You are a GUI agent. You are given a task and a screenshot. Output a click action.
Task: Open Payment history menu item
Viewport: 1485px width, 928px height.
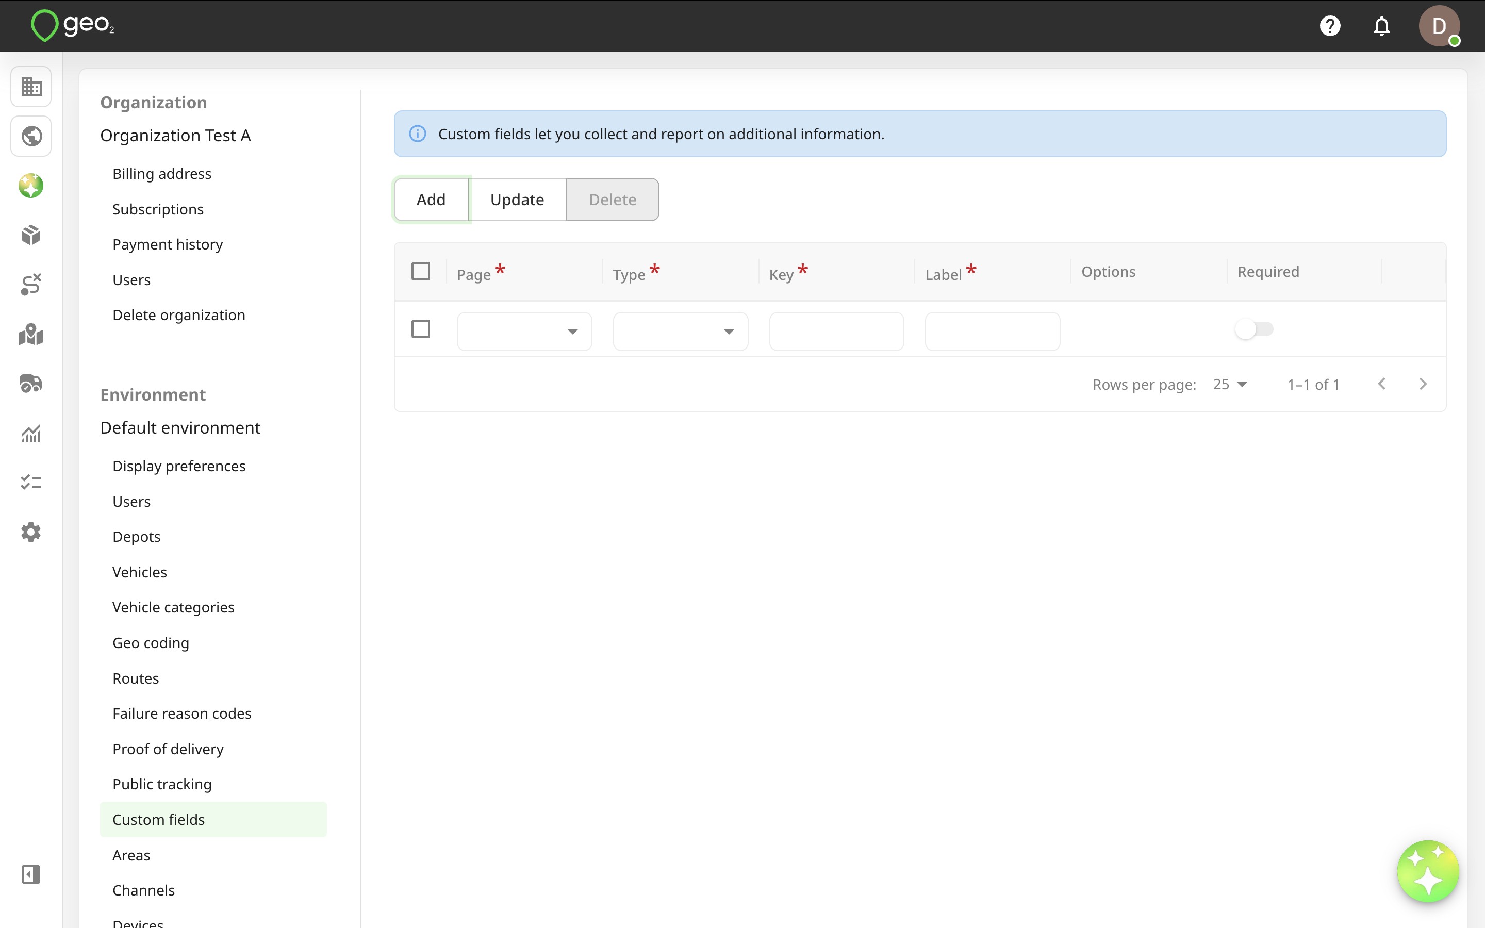pyautogui.click(x=168, y=244)
